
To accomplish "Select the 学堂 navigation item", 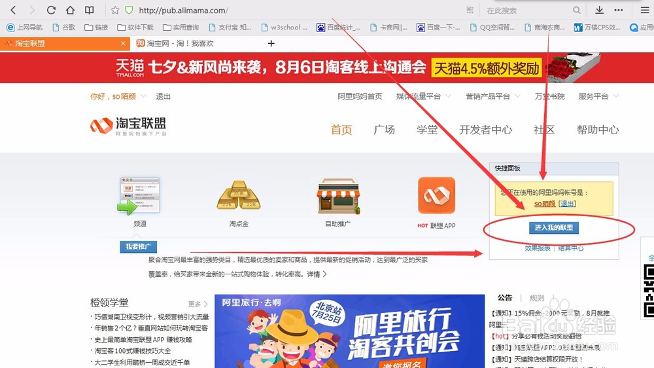I will click(x=427, y=130).
